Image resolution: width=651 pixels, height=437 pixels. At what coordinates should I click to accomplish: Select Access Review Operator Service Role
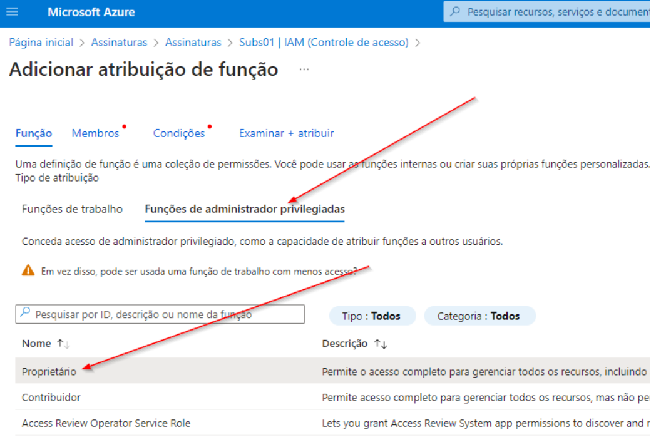point(332,423)
